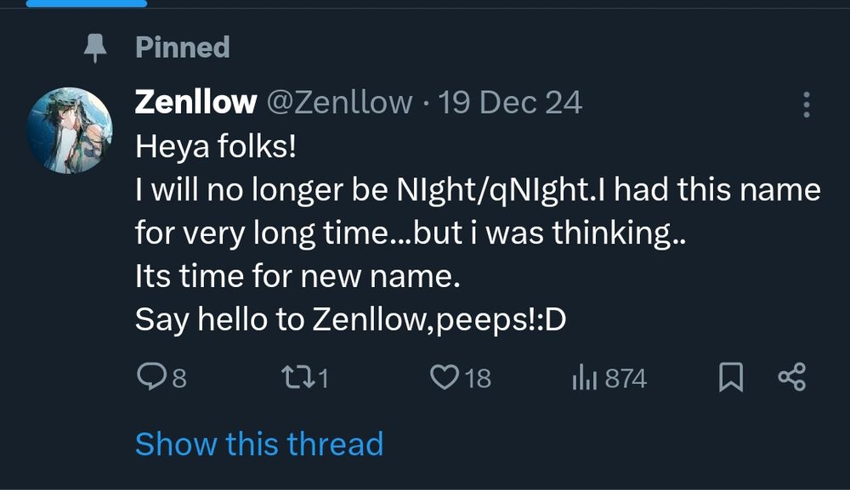Click the reply speech bubble icon
The height and width of the screenshot is (490, 850).
[x=150, y=376]
